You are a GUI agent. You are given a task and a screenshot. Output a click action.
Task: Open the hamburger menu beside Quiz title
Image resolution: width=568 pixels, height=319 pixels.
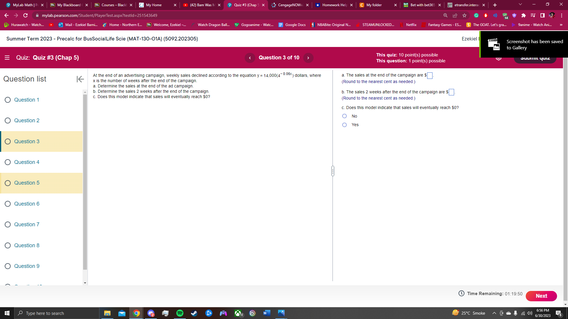(x=7, y=58)
